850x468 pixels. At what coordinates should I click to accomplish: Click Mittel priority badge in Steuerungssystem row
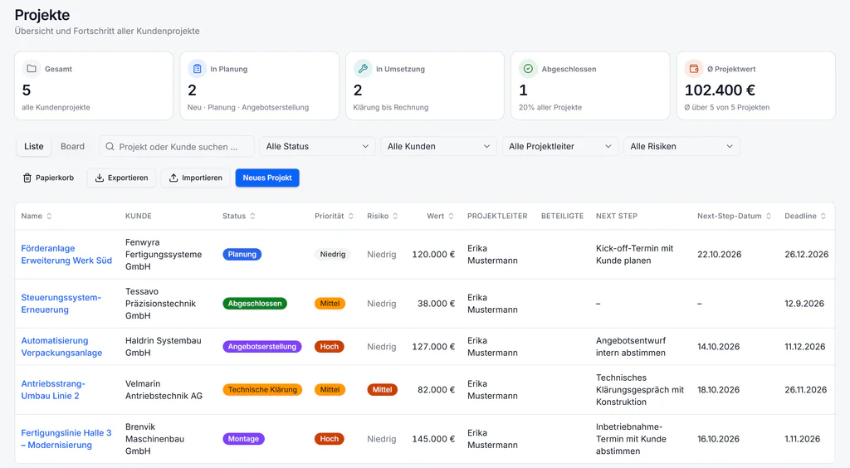pos(330,304)
